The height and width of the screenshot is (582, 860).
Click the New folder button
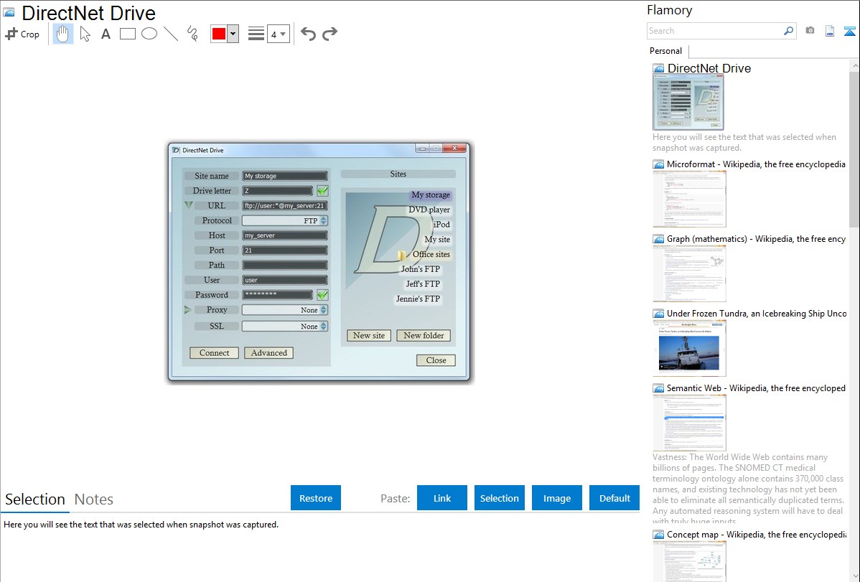[424, 335]
